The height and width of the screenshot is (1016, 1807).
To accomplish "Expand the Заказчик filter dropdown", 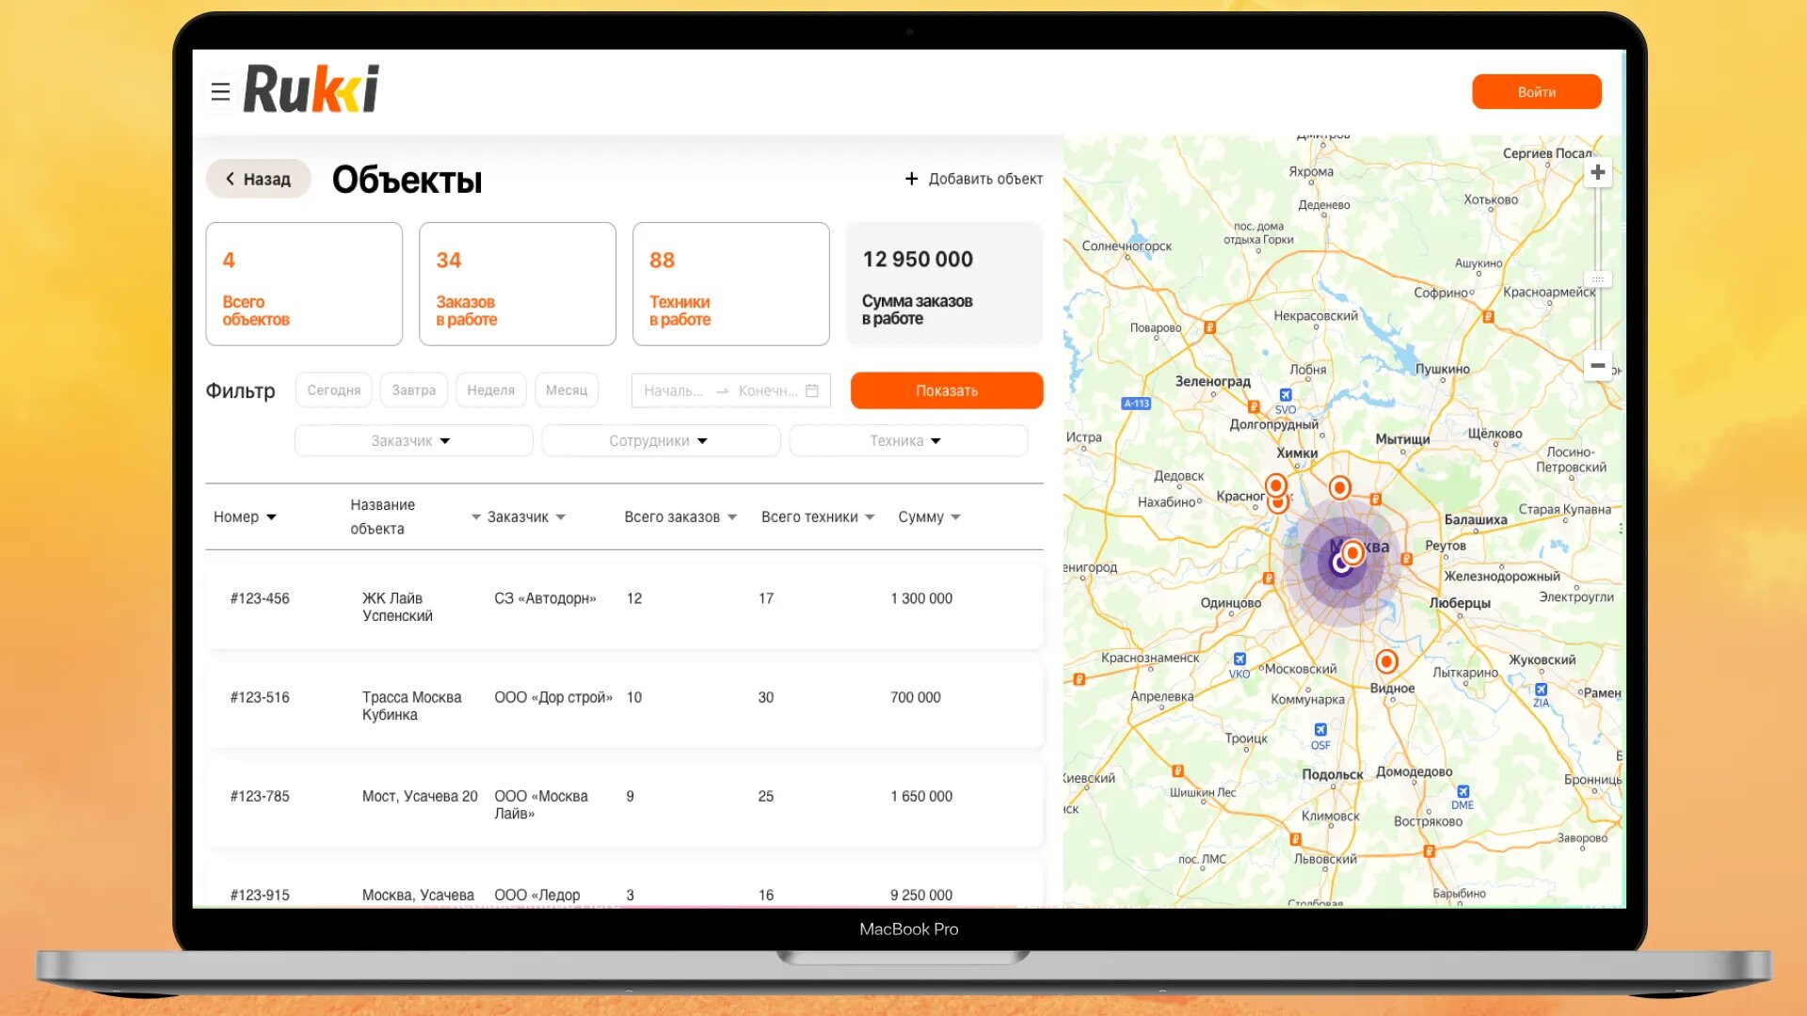I will tap(413, 440).
